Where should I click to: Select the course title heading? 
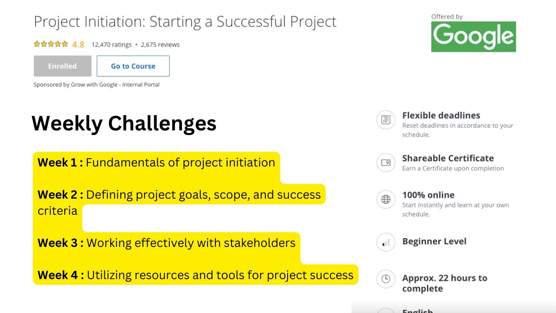click(x=185, y=21)
